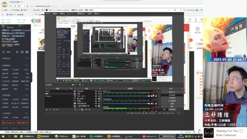Move the selected scene down

tap(57, 110)
